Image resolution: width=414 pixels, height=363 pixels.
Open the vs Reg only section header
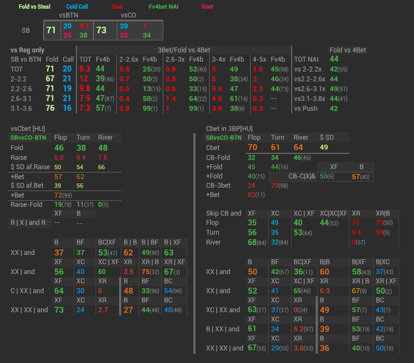[27, 50]
